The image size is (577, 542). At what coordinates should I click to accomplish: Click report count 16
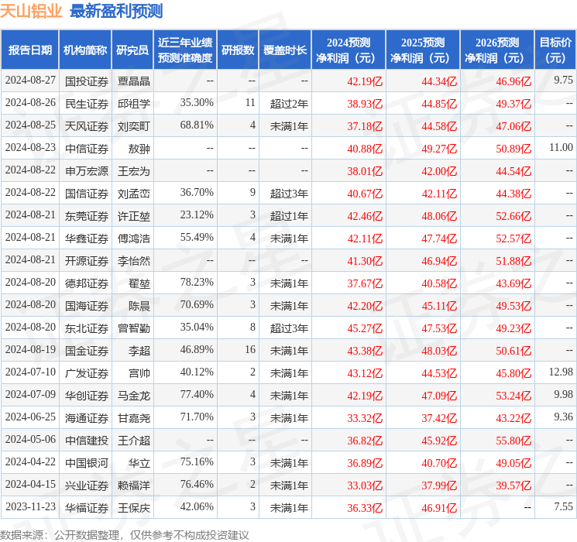pyautogui.click(x=250, y=349)
